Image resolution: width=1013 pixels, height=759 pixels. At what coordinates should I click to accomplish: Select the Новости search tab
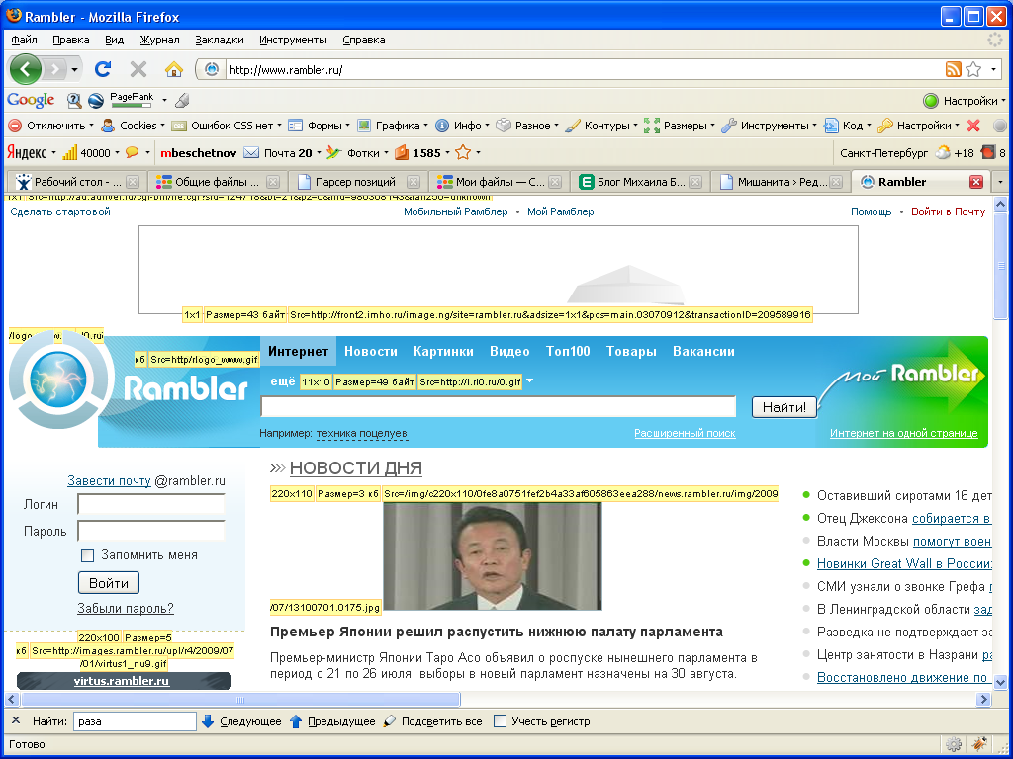click(x=370, y=351)
